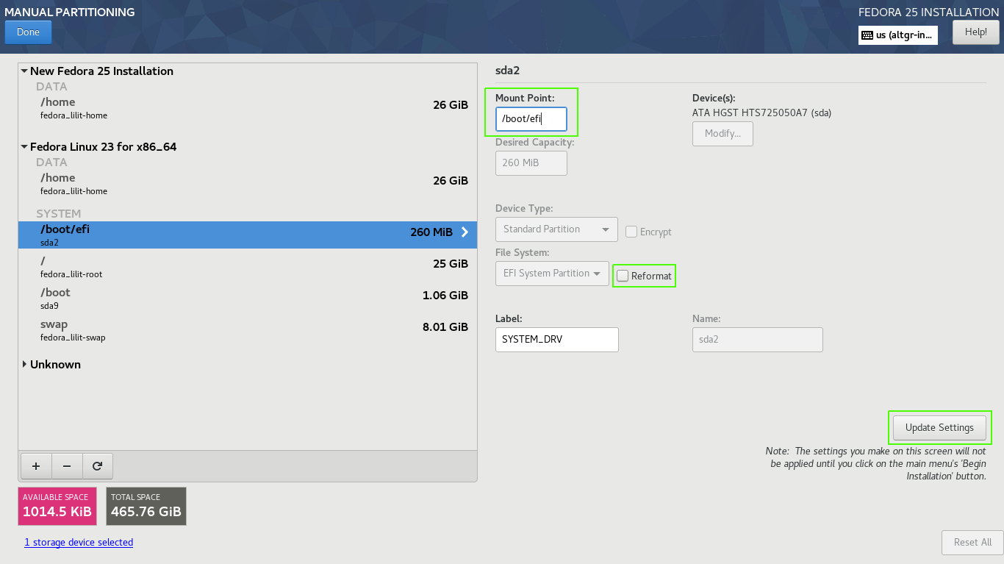Expand the Unknown group
This screenshot has height=564, width=1004.
[24, 365]
